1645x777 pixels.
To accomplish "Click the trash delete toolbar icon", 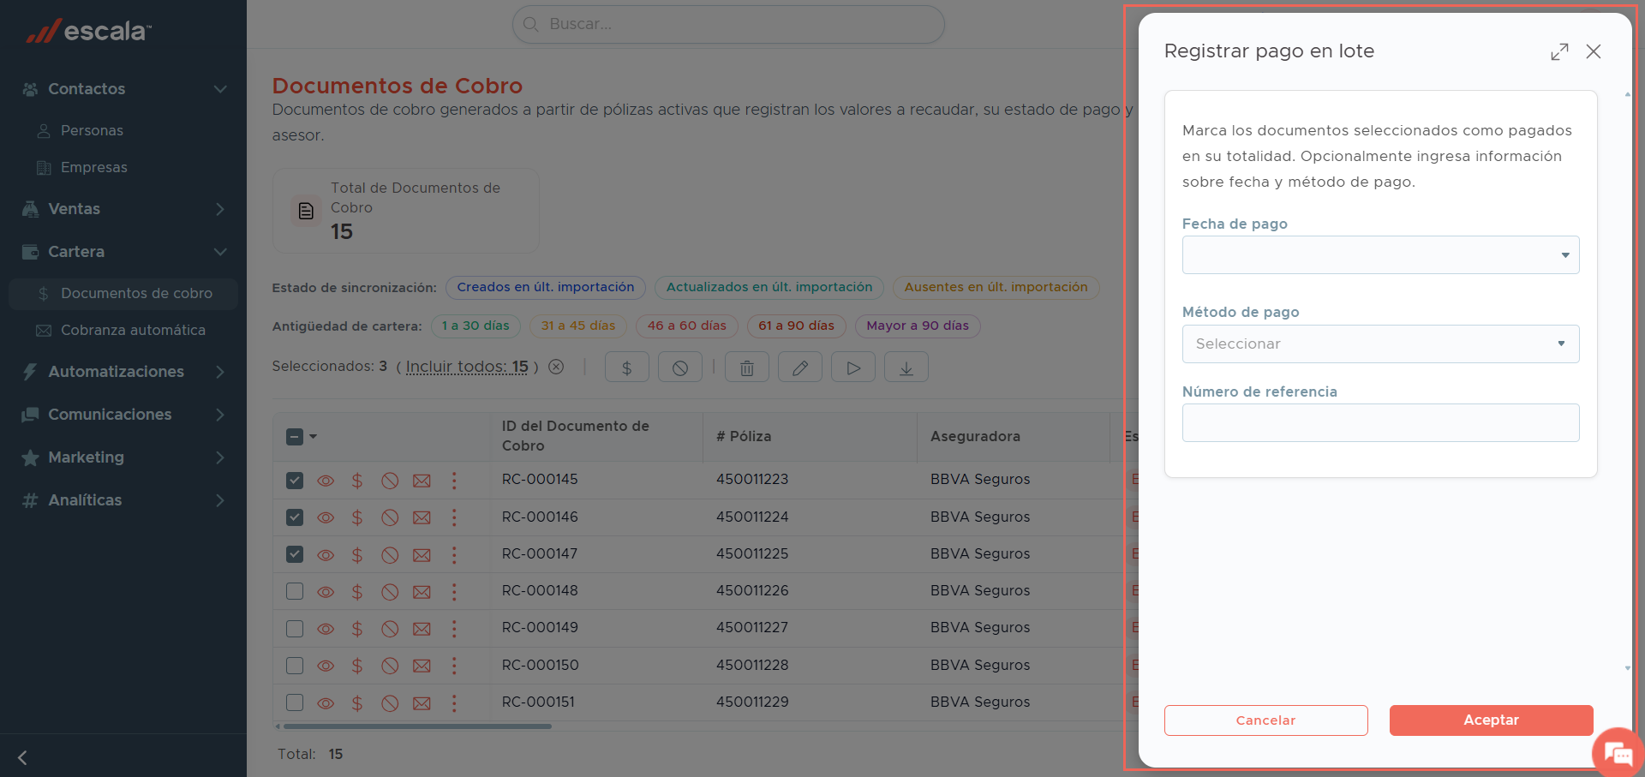I will point(747,368).
